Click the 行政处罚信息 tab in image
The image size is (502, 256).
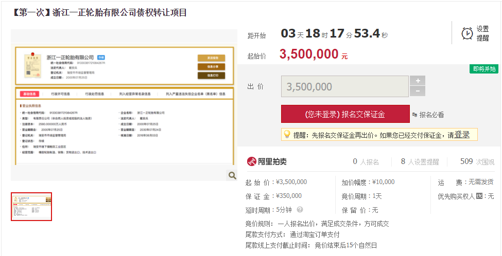pos(94,94)
